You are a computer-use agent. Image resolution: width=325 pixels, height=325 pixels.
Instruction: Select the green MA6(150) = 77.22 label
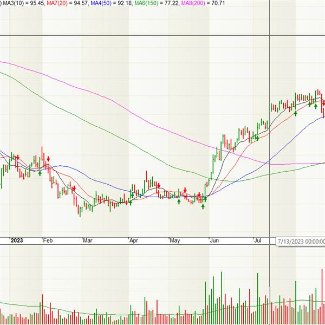click(157, 3)
